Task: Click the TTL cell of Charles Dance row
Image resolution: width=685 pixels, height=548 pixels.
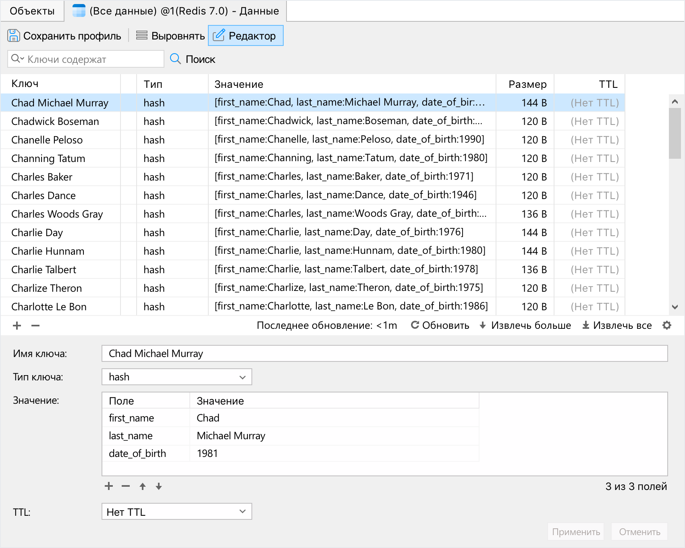Action: [x=590, y=195]
